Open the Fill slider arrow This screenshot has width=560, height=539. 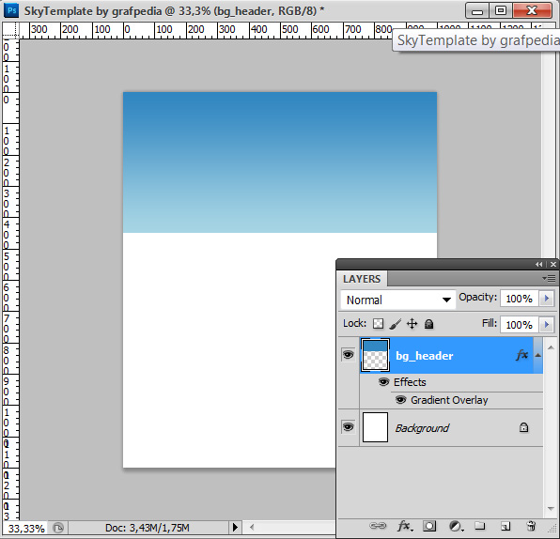[x=547, y=325]
